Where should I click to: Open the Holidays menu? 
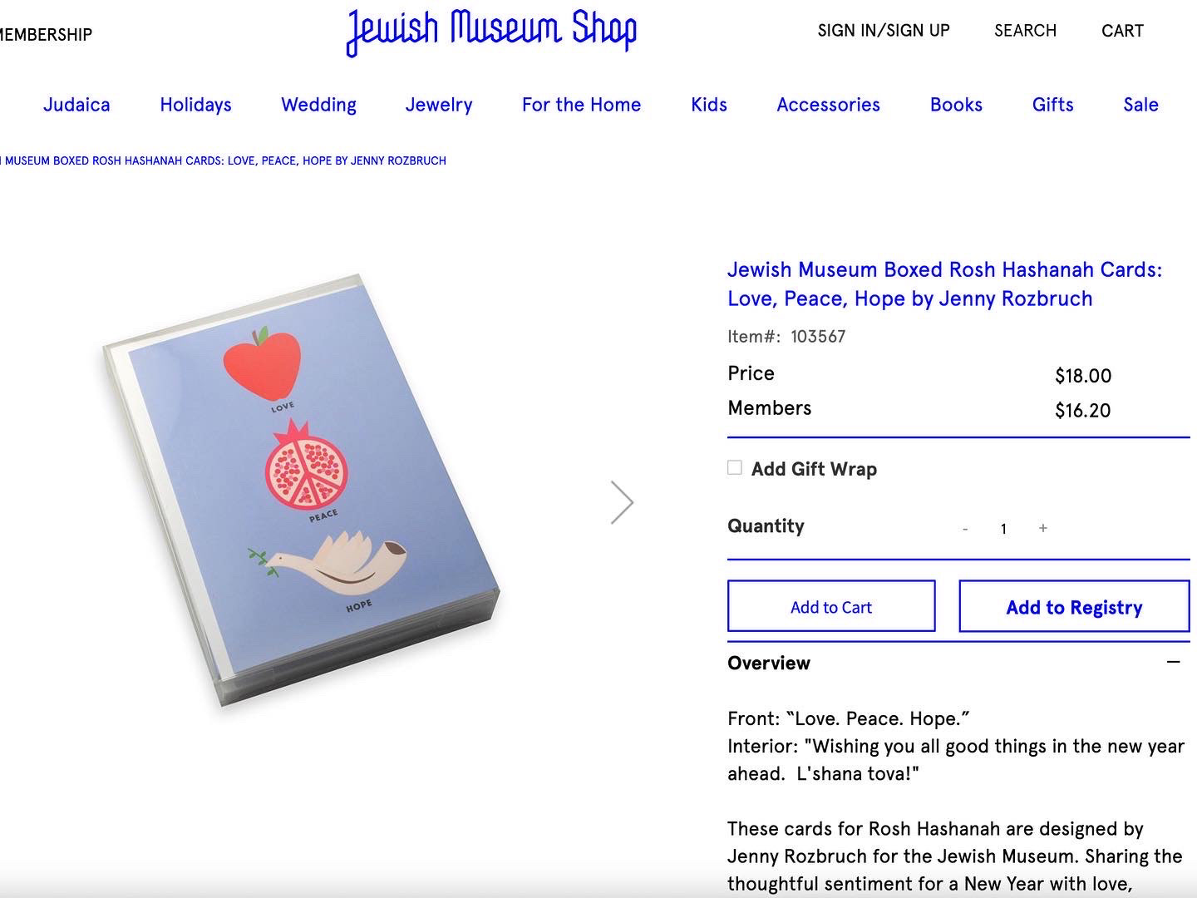tap(195, 105)
